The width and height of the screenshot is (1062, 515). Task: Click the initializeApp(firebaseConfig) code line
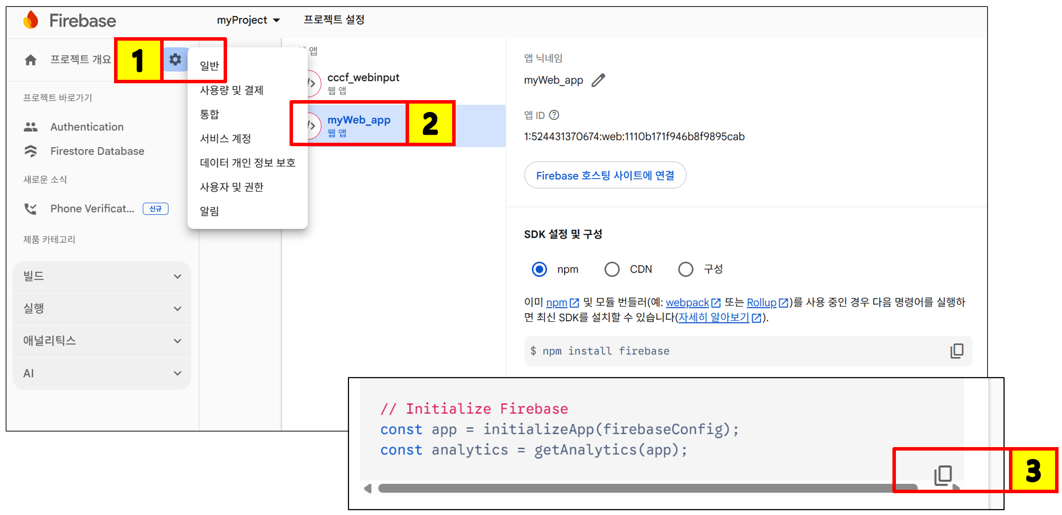(559, 429)
